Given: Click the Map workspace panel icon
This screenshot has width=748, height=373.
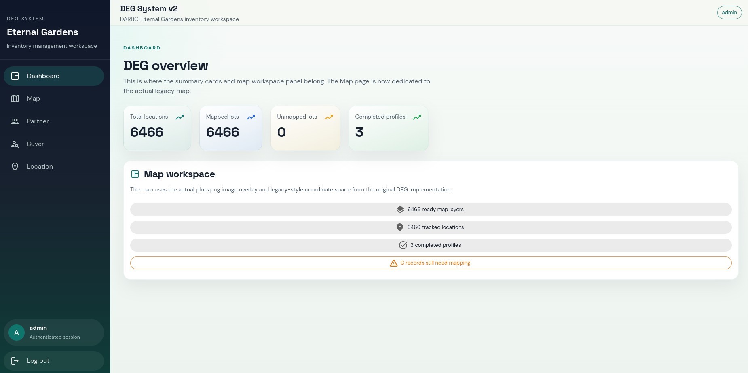Looking at the screenshot, I should tap(135, 174).
